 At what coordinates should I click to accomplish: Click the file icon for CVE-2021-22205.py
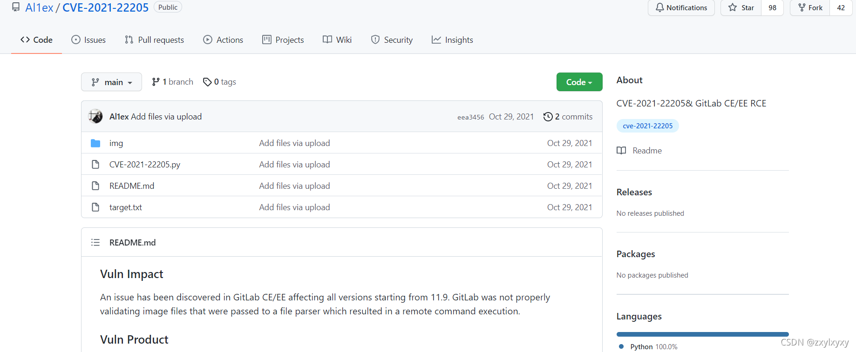point(95,165)
